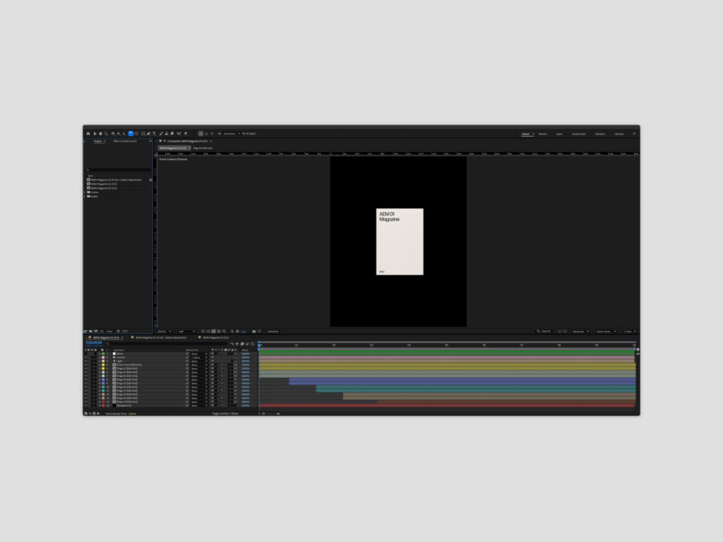Select the Hand tool
Viewport: 723px width, 542px height.
click(x=100, y=133)
